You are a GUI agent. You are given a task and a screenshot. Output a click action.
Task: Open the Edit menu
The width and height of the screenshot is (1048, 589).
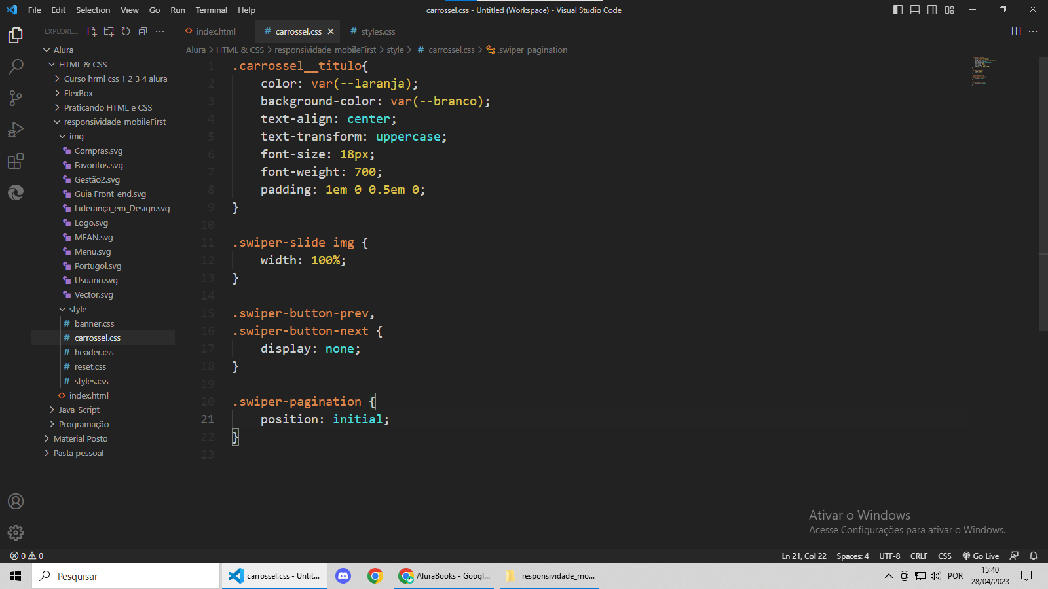coord(58,10)
